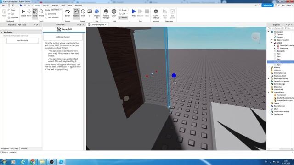Expand the ReplicatedStorage tree node

coord(269,78)
